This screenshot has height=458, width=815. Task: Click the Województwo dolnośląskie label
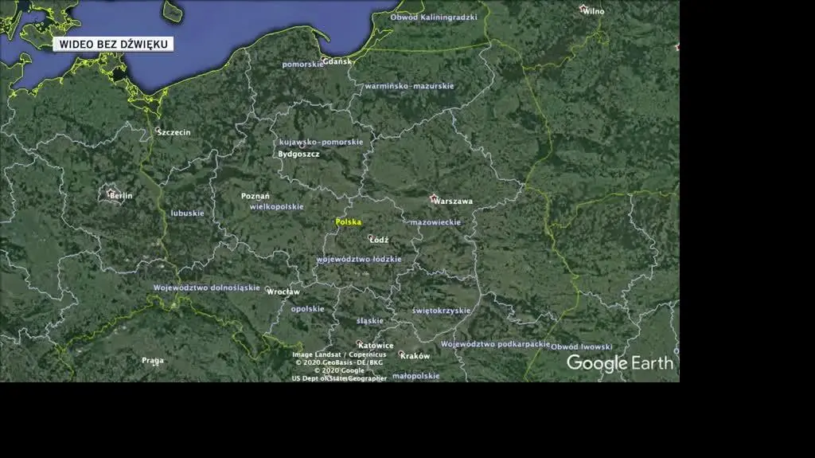click(x=206, y=288)
